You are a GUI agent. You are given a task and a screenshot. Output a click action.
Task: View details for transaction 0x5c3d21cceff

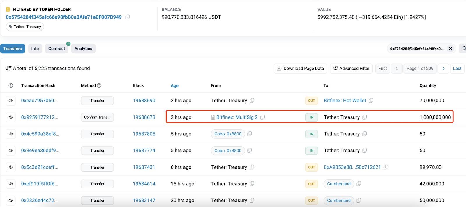11,167
